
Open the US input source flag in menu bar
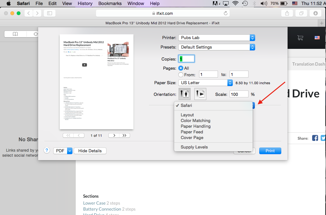pyautogui.click(x=295, y=3)
